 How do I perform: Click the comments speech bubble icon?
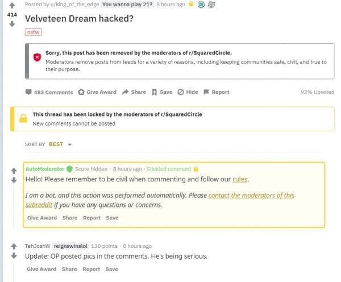point(28,92)
